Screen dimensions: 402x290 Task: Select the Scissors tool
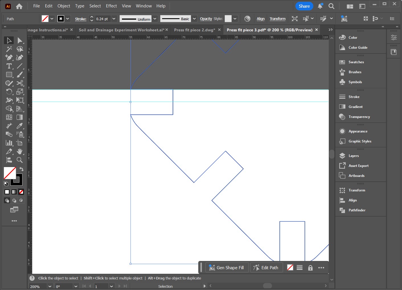tap(20, 83)
